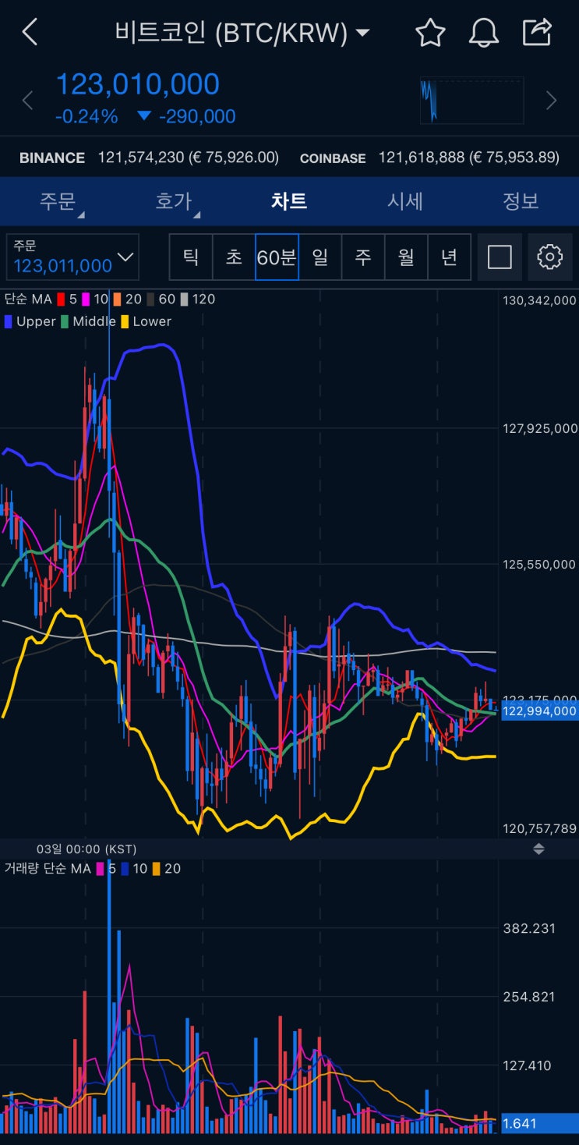Go to previous coin with left chevron
Screen dimensions: 579x1145
pyautogui.click(x=27, y=101)
